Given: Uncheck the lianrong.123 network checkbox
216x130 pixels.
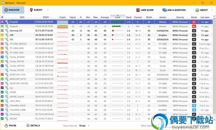Looking at the screenshot, I should (x=2, y=31).
